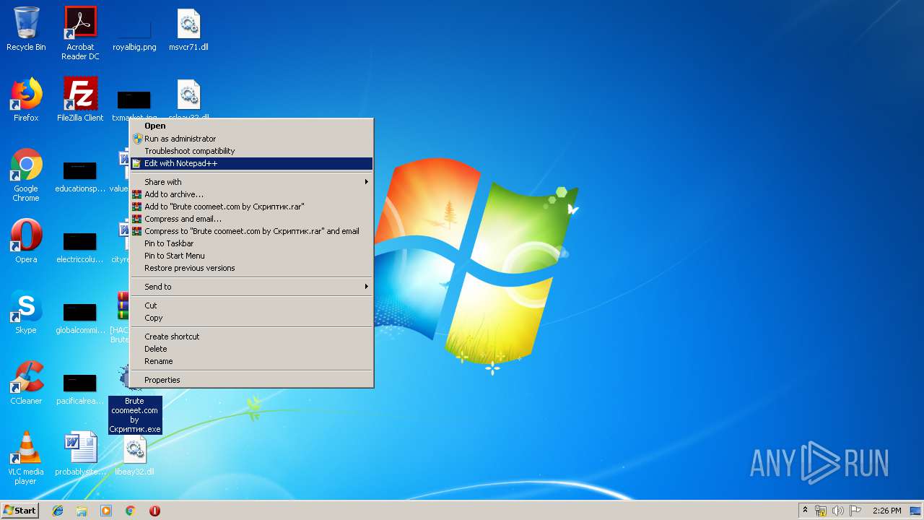Launch Firefox from desktop
Image resolution: width=924 pixels, height=520 pixels.
pyautogui.click(x=26, y=100)
